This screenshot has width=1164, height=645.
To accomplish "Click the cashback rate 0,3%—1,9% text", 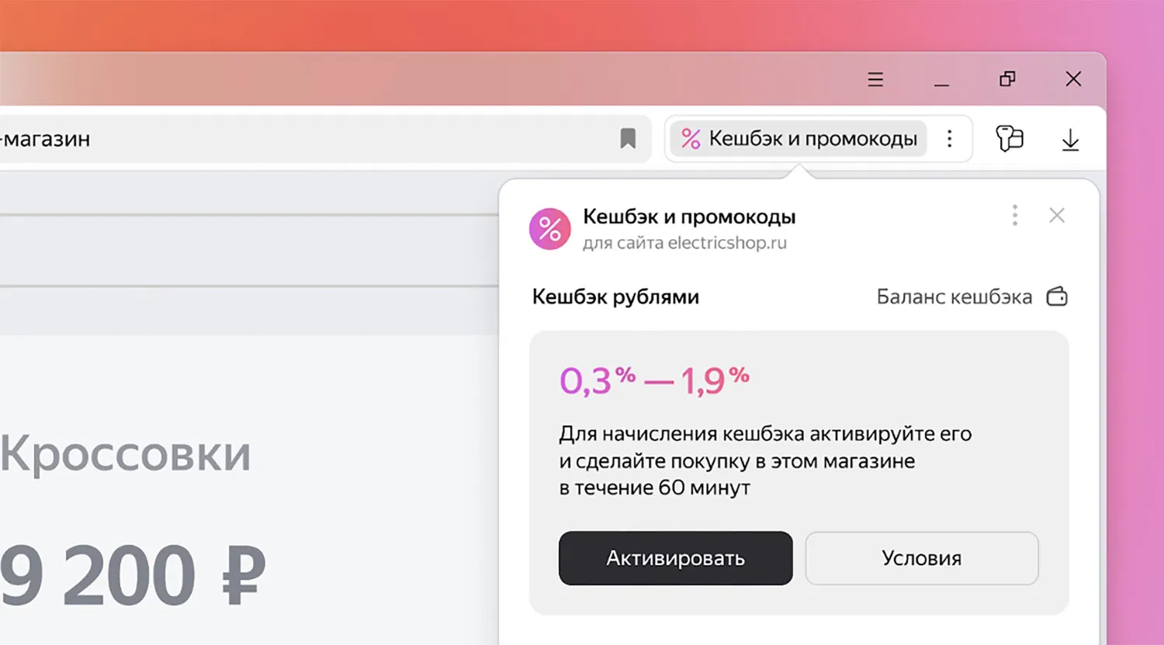I will (654, 380).
